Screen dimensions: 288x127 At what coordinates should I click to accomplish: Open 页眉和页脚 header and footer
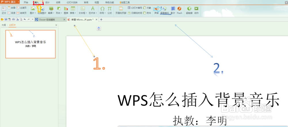(x=121, y=10)
